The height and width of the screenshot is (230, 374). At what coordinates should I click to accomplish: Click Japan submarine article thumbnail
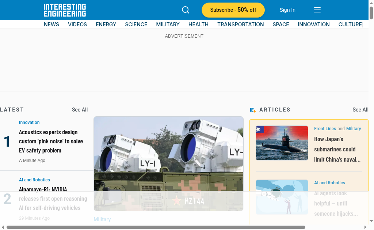pos(282,143)
